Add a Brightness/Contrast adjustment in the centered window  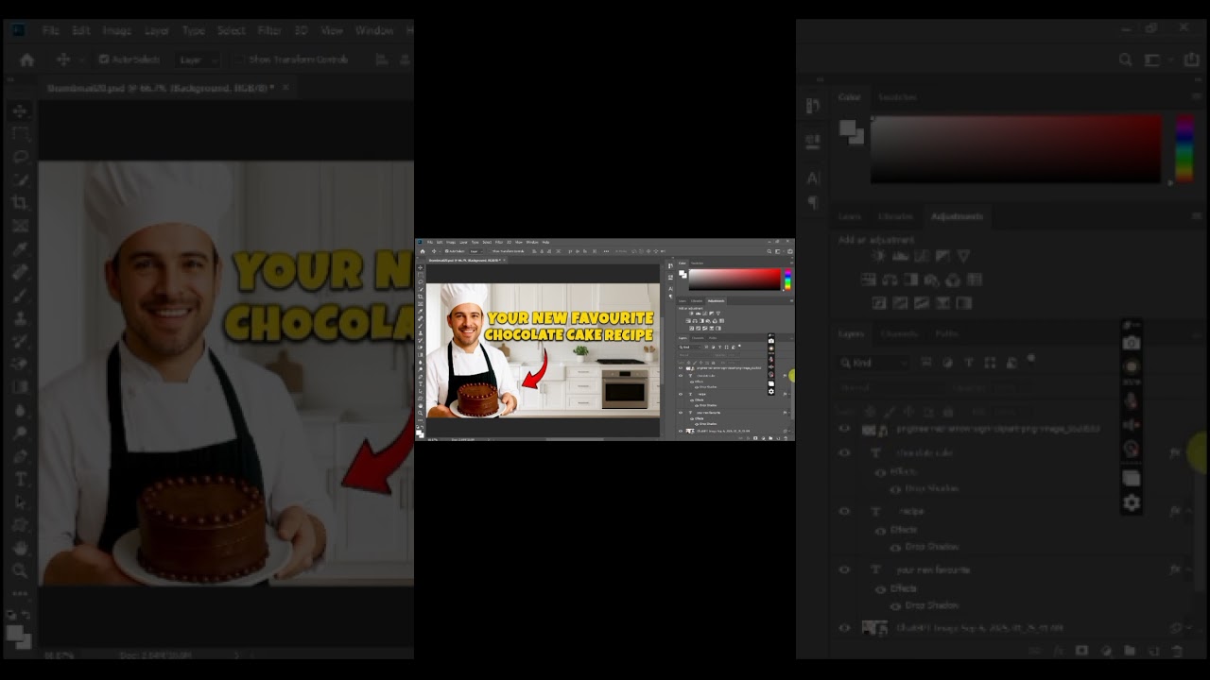691,314
